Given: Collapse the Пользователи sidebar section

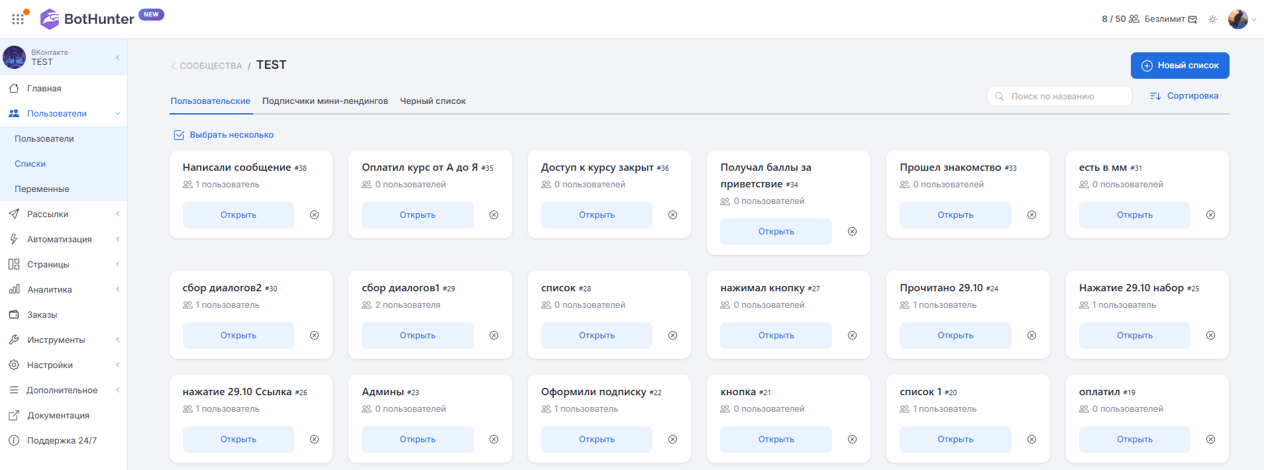Looking at the screenshot, I should tap(118, 113).
